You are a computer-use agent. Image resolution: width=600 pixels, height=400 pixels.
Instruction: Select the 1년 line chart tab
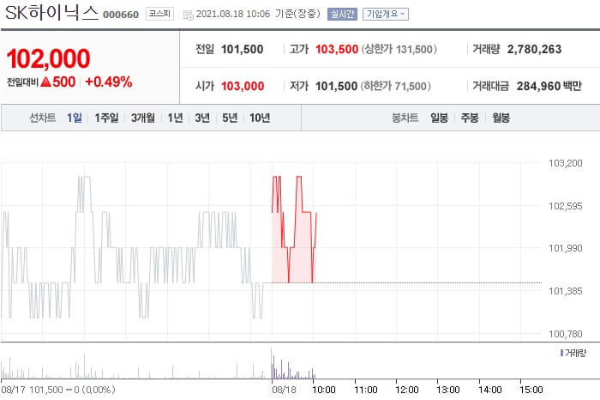click(175, 118)
